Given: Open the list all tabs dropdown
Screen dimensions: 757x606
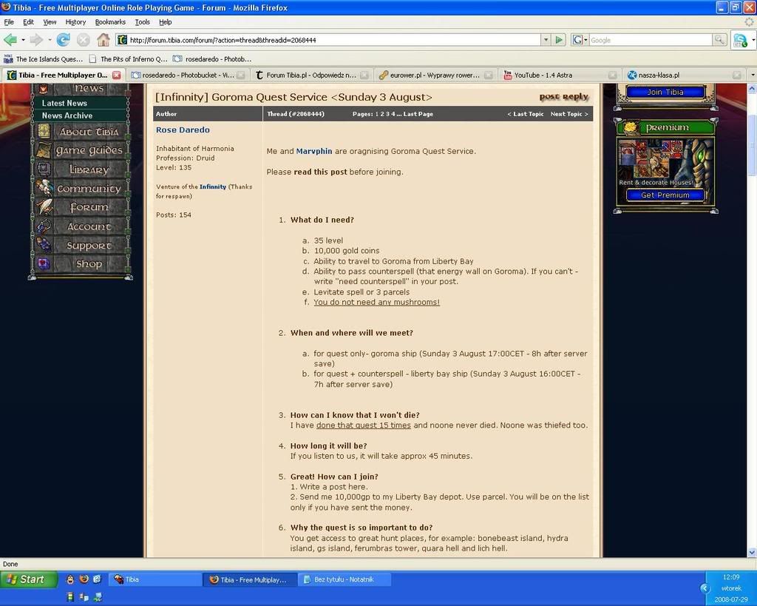Looking at the screenshot, I should pos(752,75).
